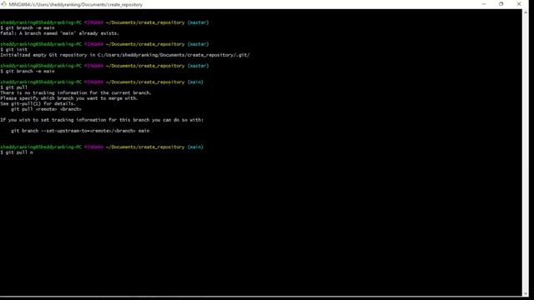Click the "$ git pull" command line
The width and height of the screenshot is (534, 300).
point(13,87)
